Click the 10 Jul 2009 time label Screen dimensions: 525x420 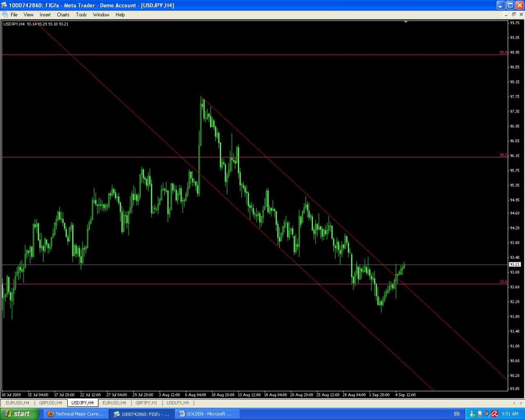click(11, 395)
